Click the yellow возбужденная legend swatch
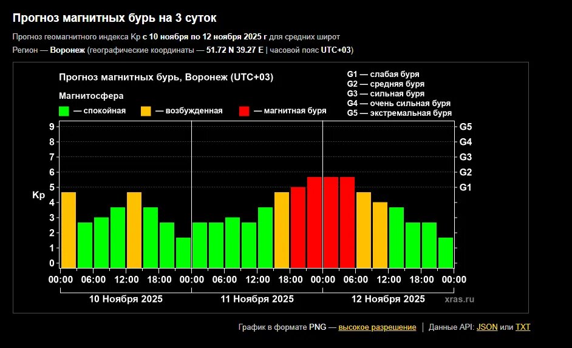 pyautogui.click(x=146, y=111)
